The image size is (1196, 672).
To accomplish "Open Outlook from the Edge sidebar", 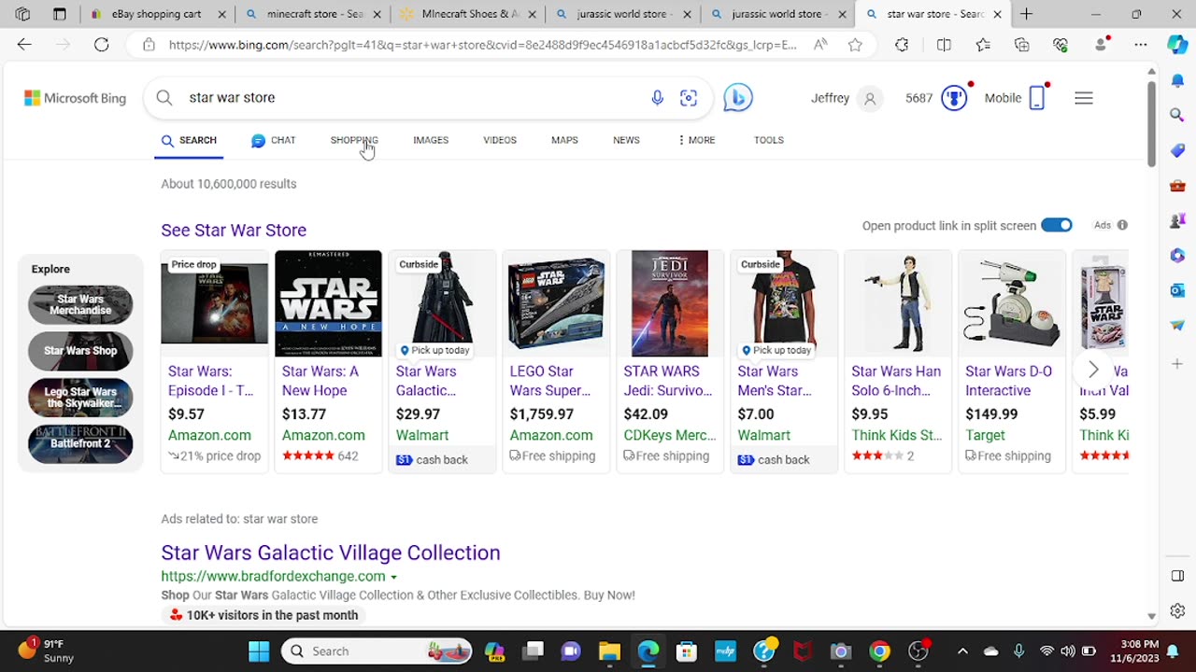I will (x=1177, y=290).
